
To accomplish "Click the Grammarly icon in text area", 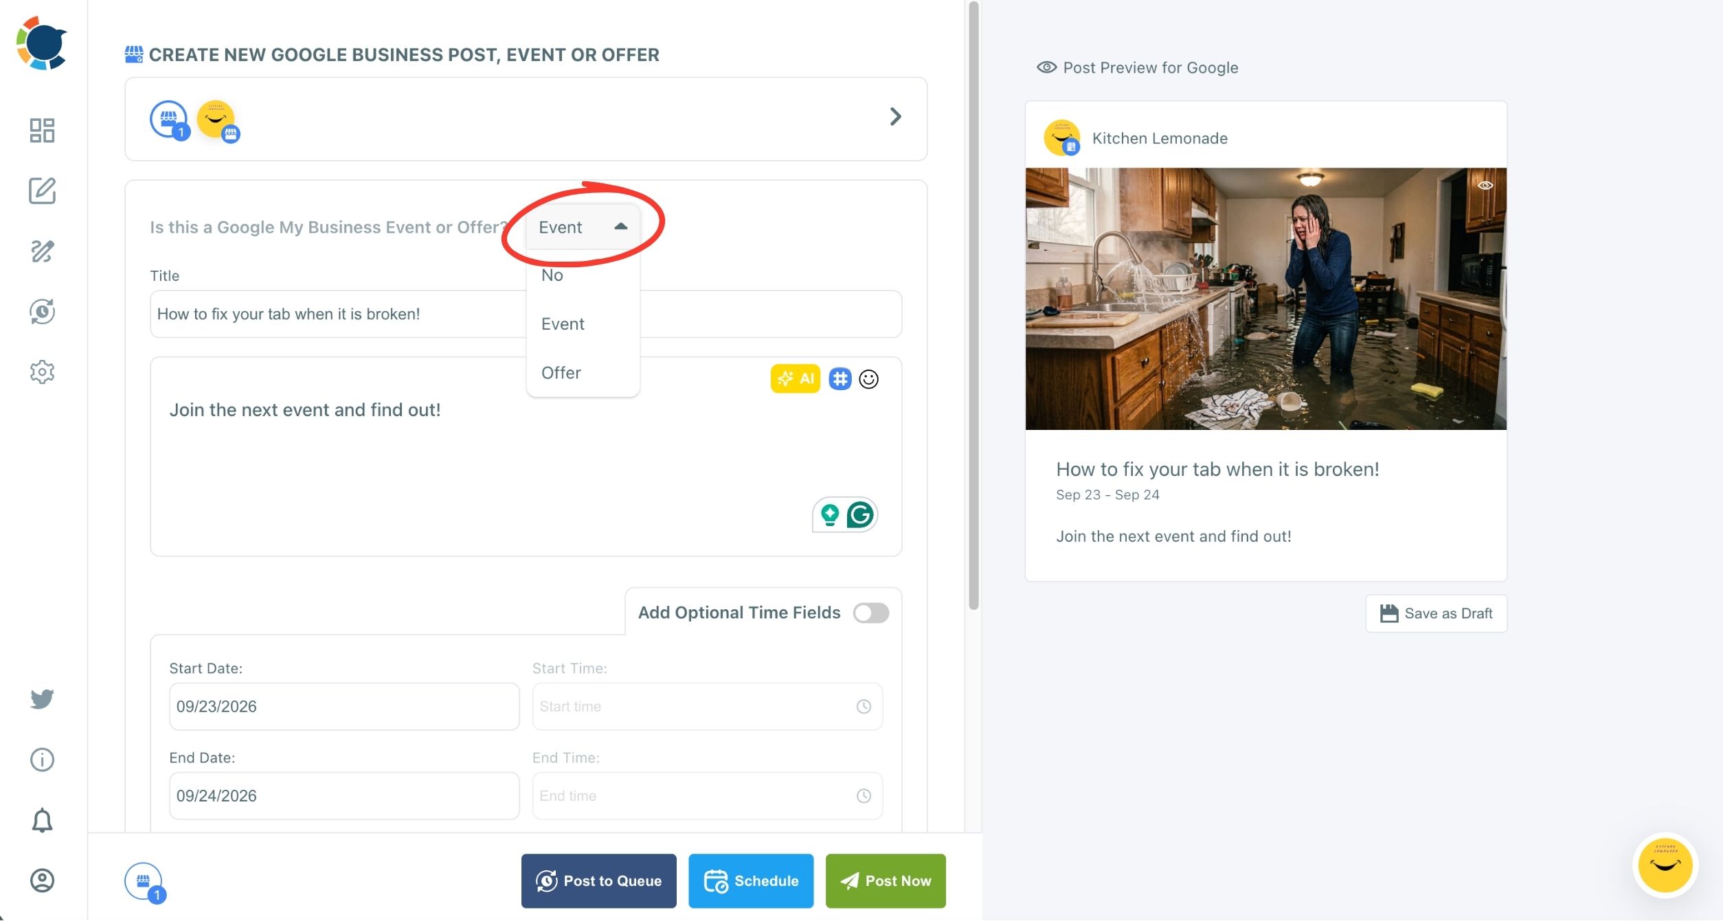I will [860, 514].
